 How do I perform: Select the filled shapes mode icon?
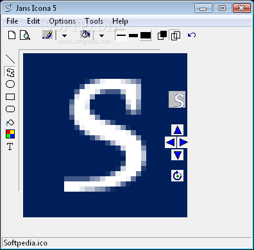[x=162, y=35]
